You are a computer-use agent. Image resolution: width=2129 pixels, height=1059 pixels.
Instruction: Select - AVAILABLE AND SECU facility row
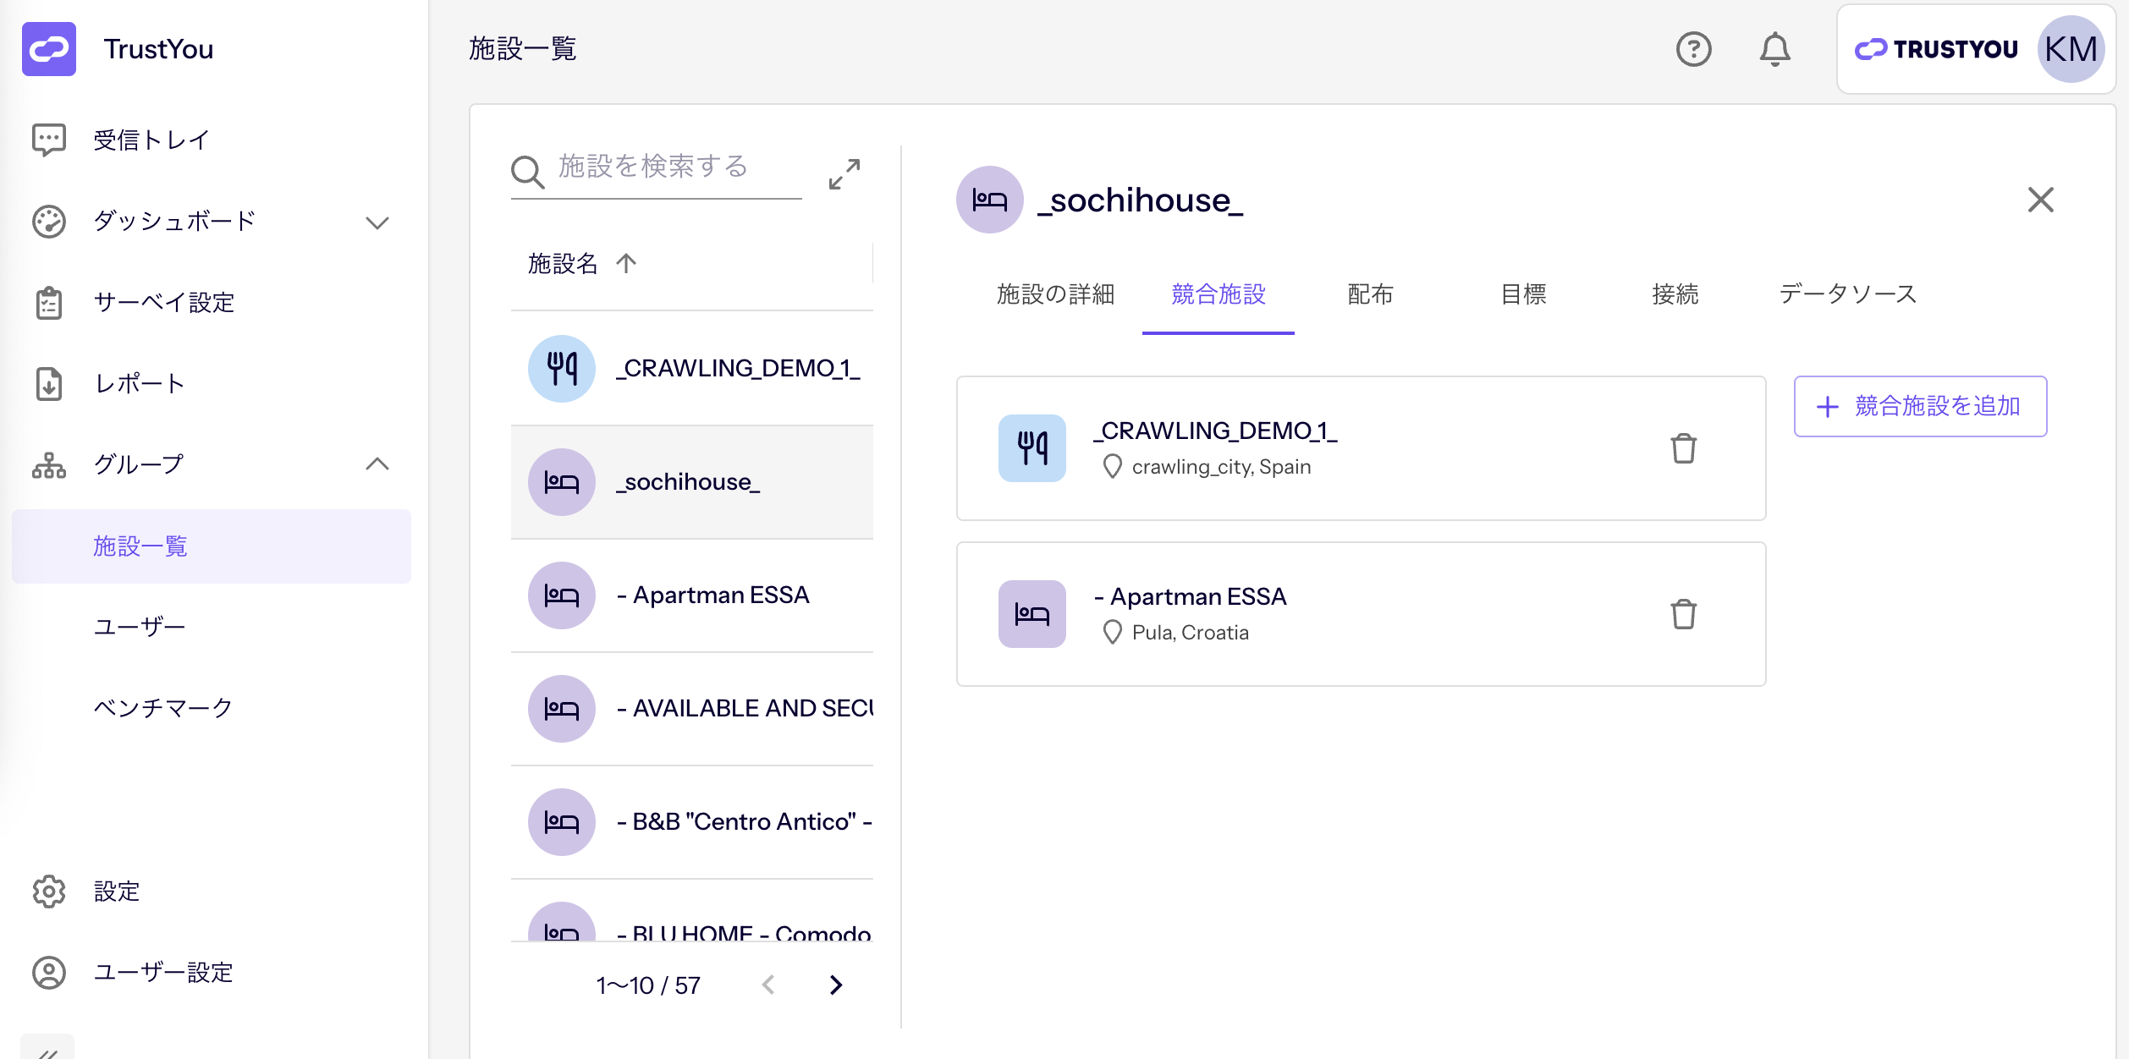click(692, 709)
